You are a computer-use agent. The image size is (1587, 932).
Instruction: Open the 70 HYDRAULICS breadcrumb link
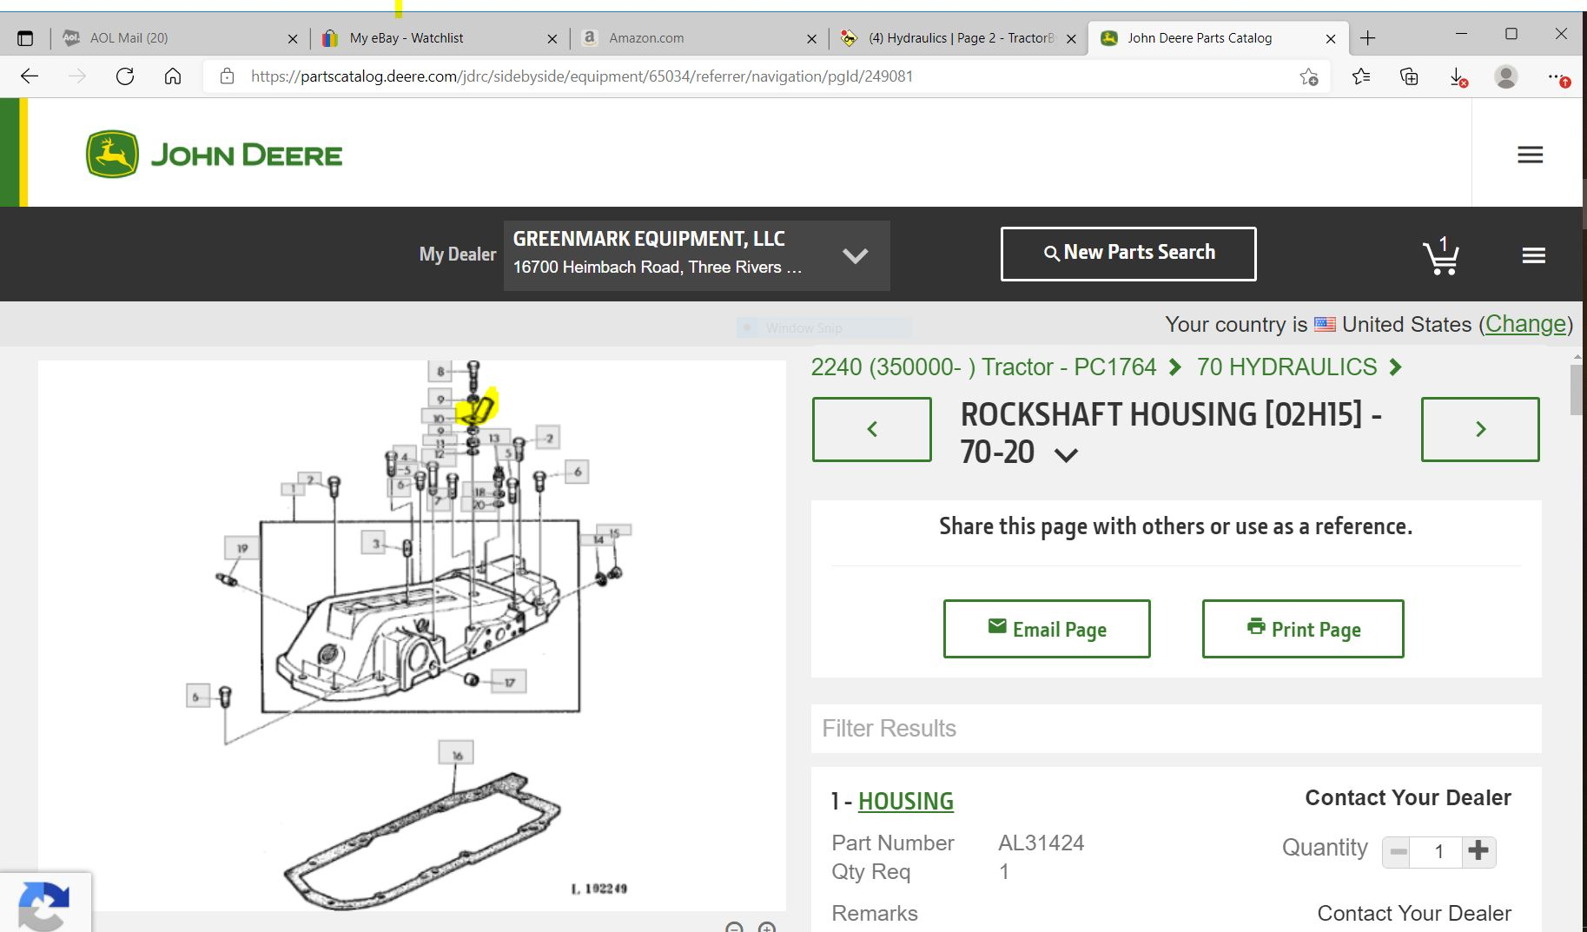pos(1286,367)
